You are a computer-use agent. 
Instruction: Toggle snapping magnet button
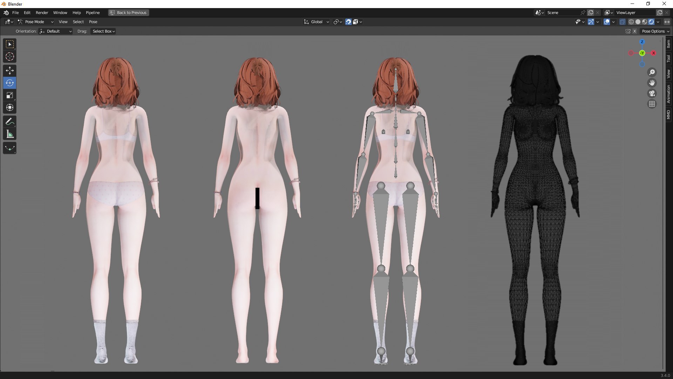tap(348, 22)
